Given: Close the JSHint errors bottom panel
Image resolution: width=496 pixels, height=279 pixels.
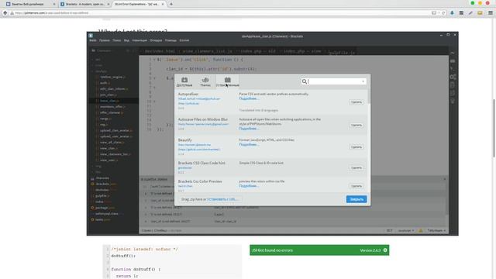Looking at the screenshot, I should point(444,179).
